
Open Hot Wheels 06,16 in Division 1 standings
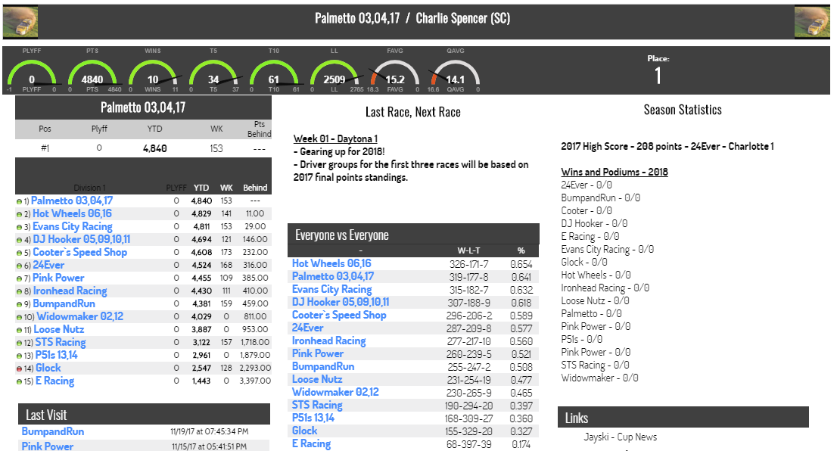[72, 213]
